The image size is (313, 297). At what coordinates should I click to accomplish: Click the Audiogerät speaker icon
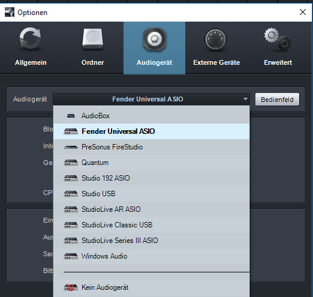[x=154, y=39]
